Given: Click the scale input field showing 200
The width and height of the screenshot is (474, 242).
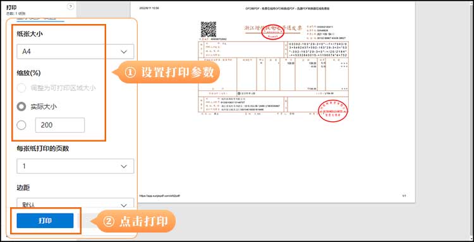Looking at the screenshot, I should point(60,125).
